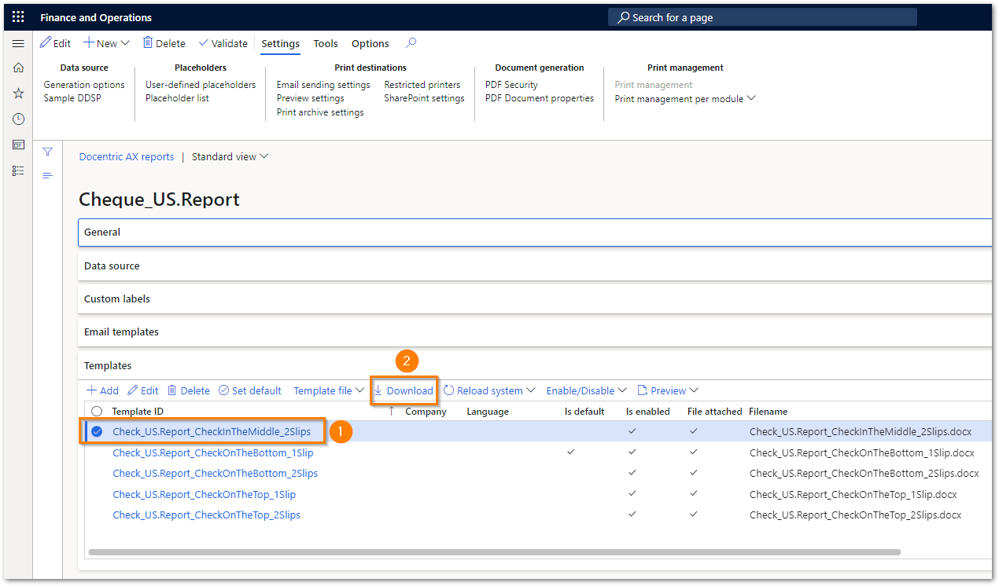
Task: Open Modules list icon in sidebar
Action: (18, 170)
